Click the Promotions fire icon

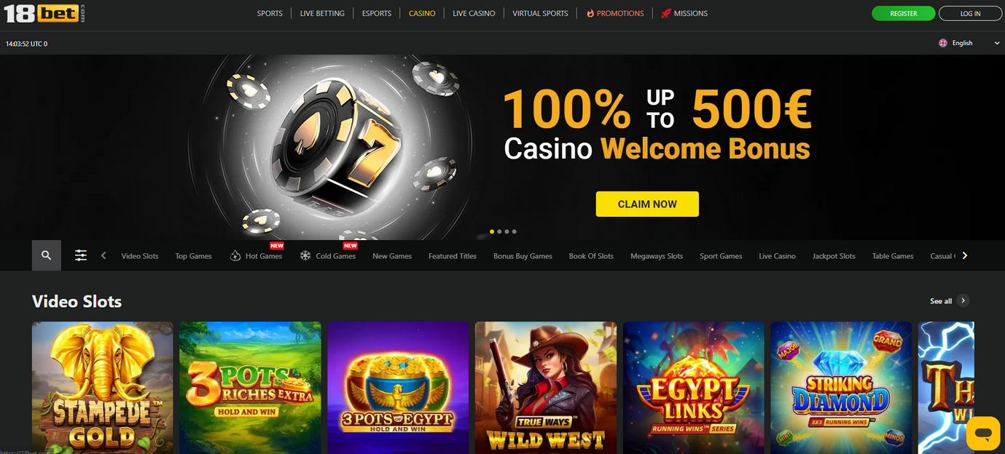click(590, 13)
